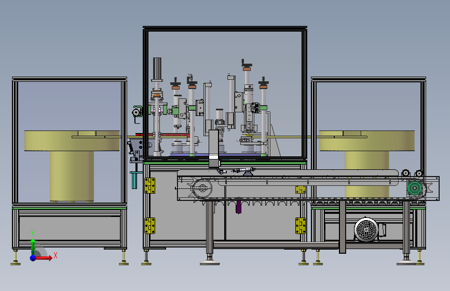450x291 pixels.
Task: Select the left vibratory bowl feeder
Action: pyautogui.click(x=72, y=166)
